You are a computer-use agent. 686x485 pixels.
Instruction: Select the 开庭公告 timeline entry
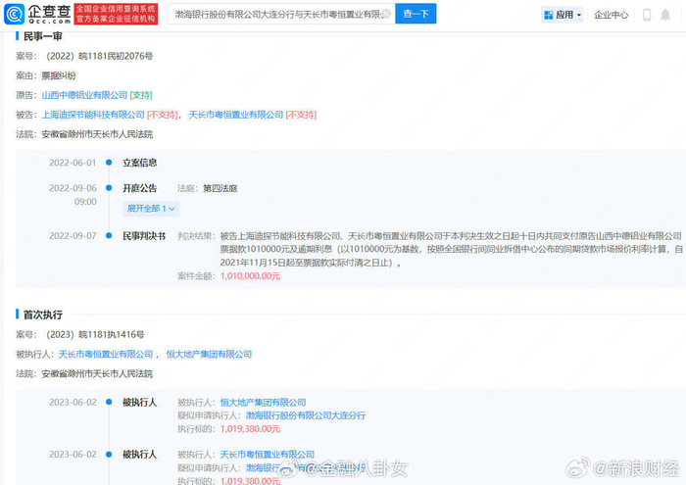[x=139, y=188]
